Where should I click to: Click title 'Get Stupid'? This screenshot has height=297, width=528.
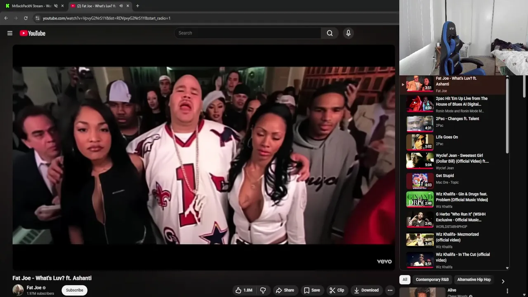click(x=445, y=176)
